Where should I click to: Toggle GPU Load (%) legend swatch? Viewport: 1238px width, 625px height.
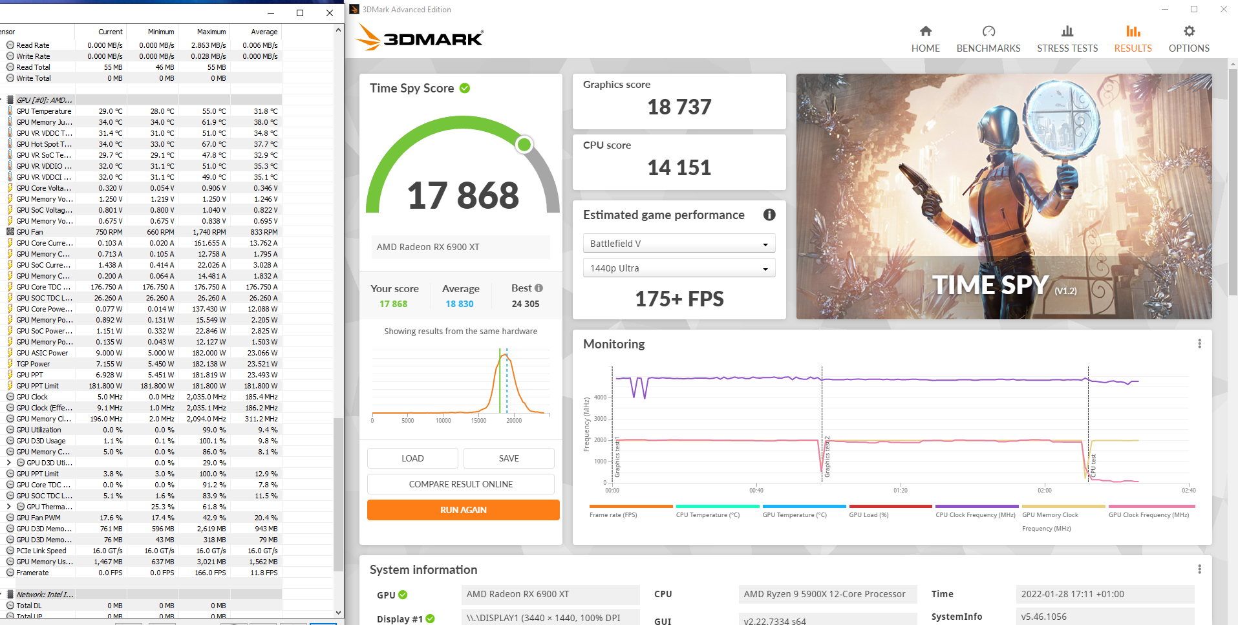[891, 507]
